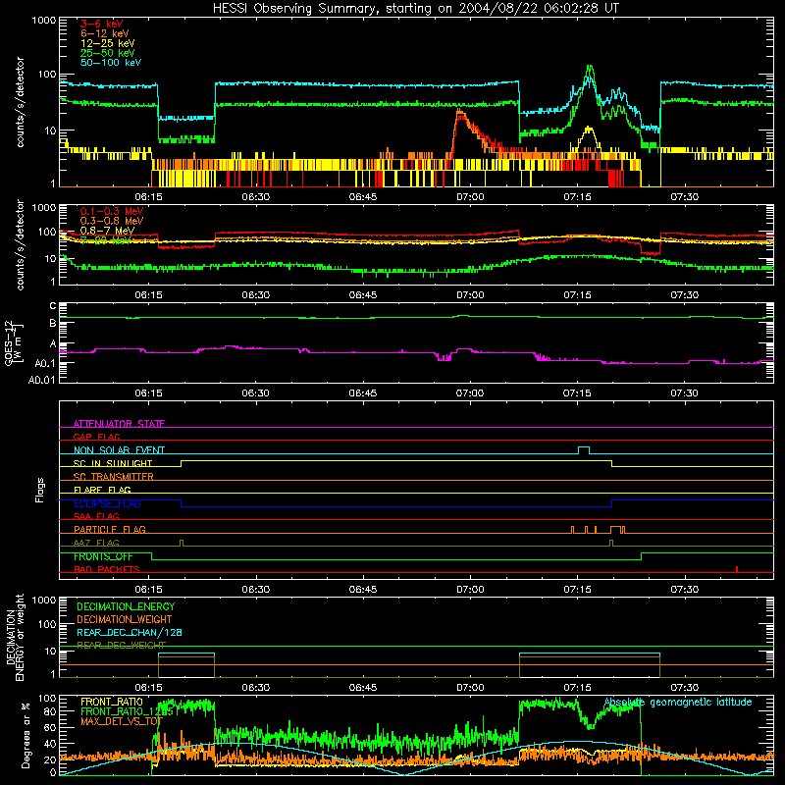This screenshot has height=785, width=785.
Task: Click the orange 0.3-0.8 MeV legend label
Action: click(112, 221)
